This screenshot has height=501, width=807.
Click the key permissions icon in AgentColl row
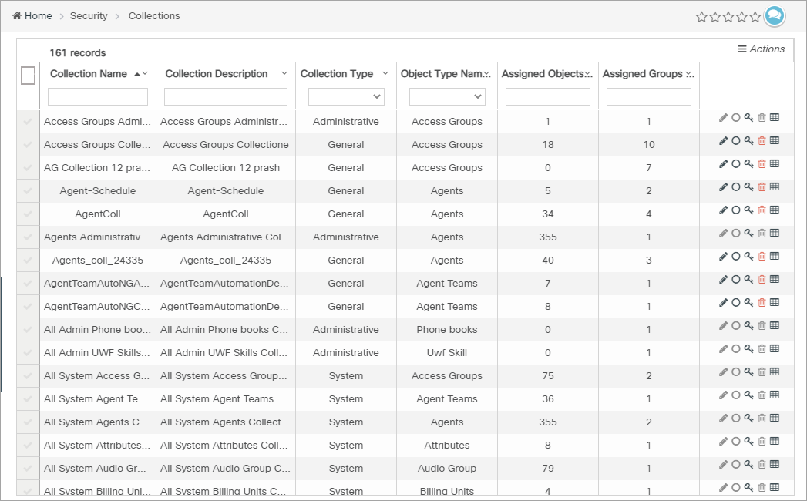[x=749, y=210]
